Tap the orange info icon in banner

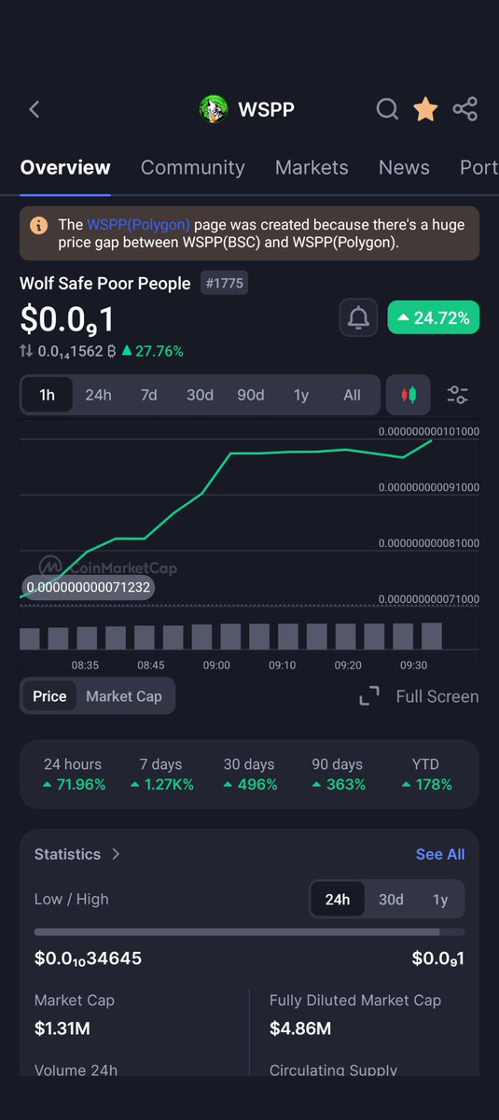pyautogui.click(x=39, y=225)
